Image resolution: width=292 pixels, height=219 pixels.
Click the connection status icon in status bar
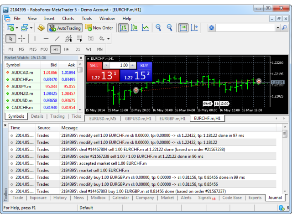(x=282, y=208)
